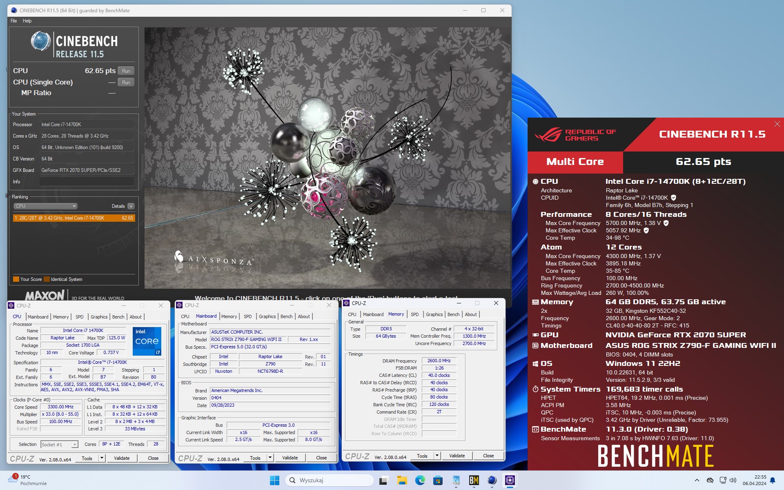784x490 pixels.
Task: Click the GPU icon in BenchMate panel
Action: point(535,335)
